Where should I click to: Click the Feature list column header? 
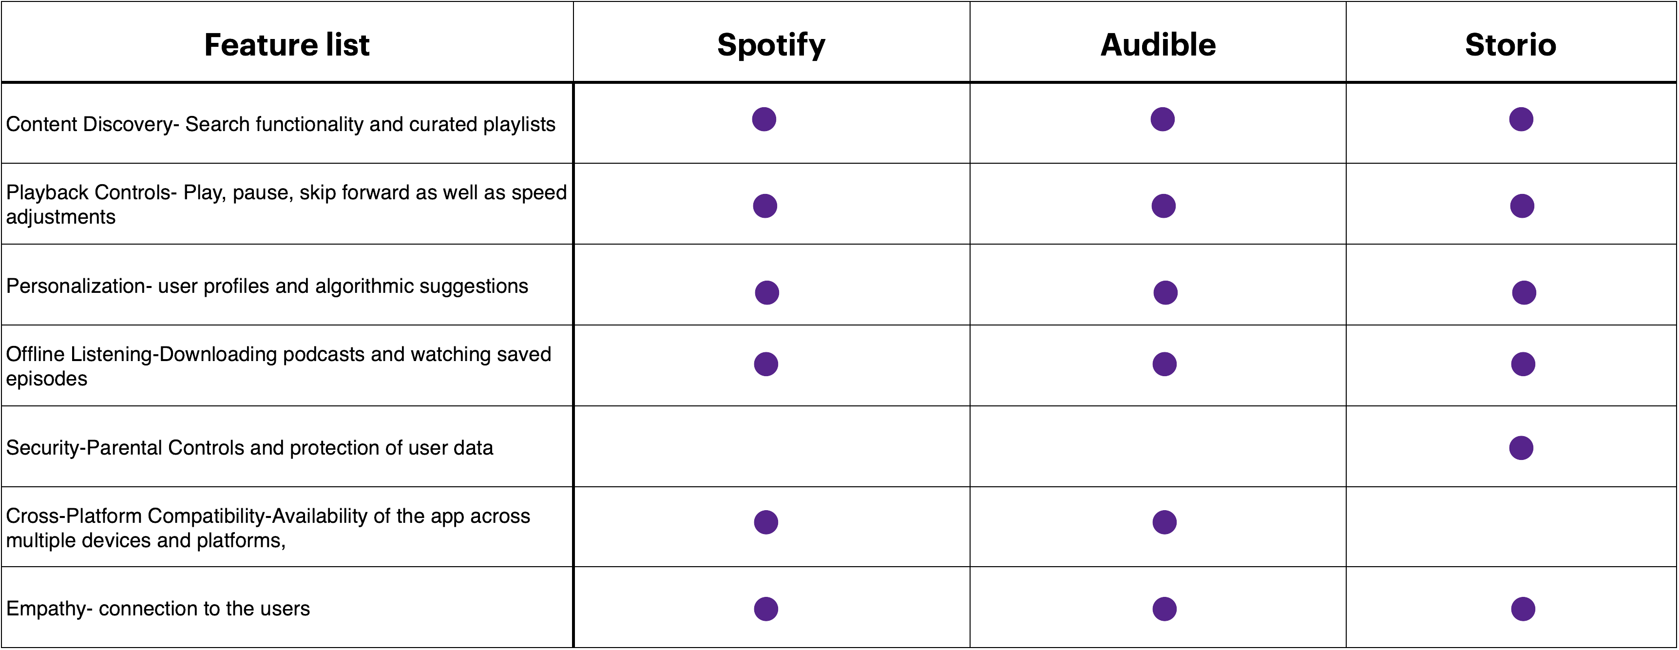(x=287, y=44)
